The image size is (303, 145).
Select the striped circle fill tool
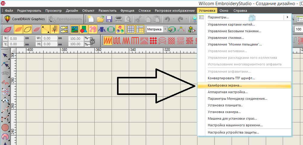click(x=5, y=127)
